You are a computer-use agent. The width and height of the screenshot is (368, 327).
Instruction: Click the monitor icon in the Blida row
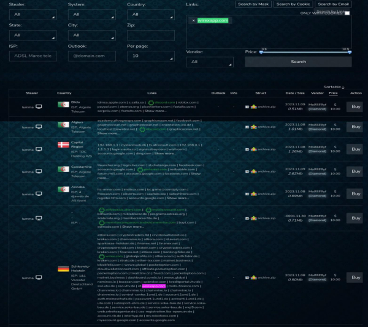tap(39, 107)
